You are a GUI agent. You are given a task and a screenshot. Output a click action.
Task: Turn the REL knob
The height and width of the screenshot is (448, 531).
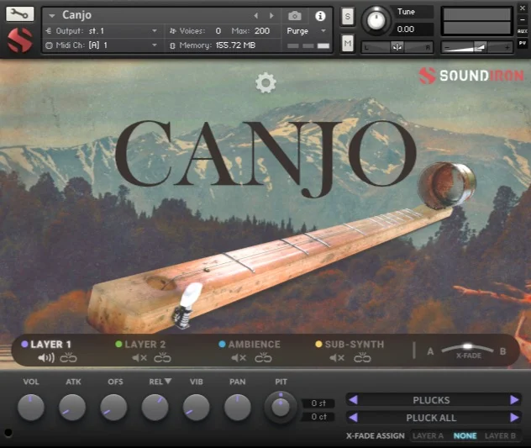(x=155, y=407)
